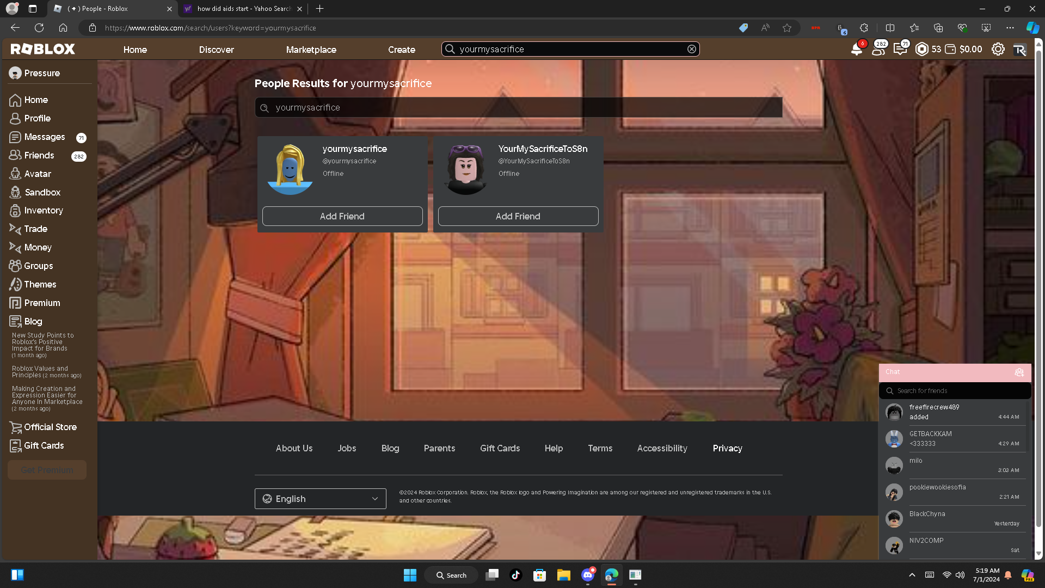This screenshot has height=588, width=1045.
Task: Open the Create menu item
Action: tap(402, 50)
